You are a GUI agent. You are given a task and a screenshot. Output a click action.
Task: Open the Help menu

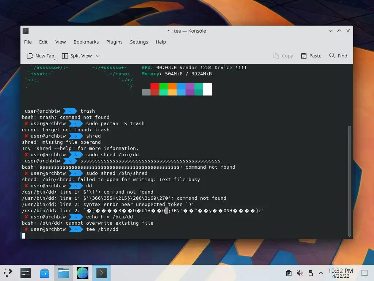coord(161,42)
